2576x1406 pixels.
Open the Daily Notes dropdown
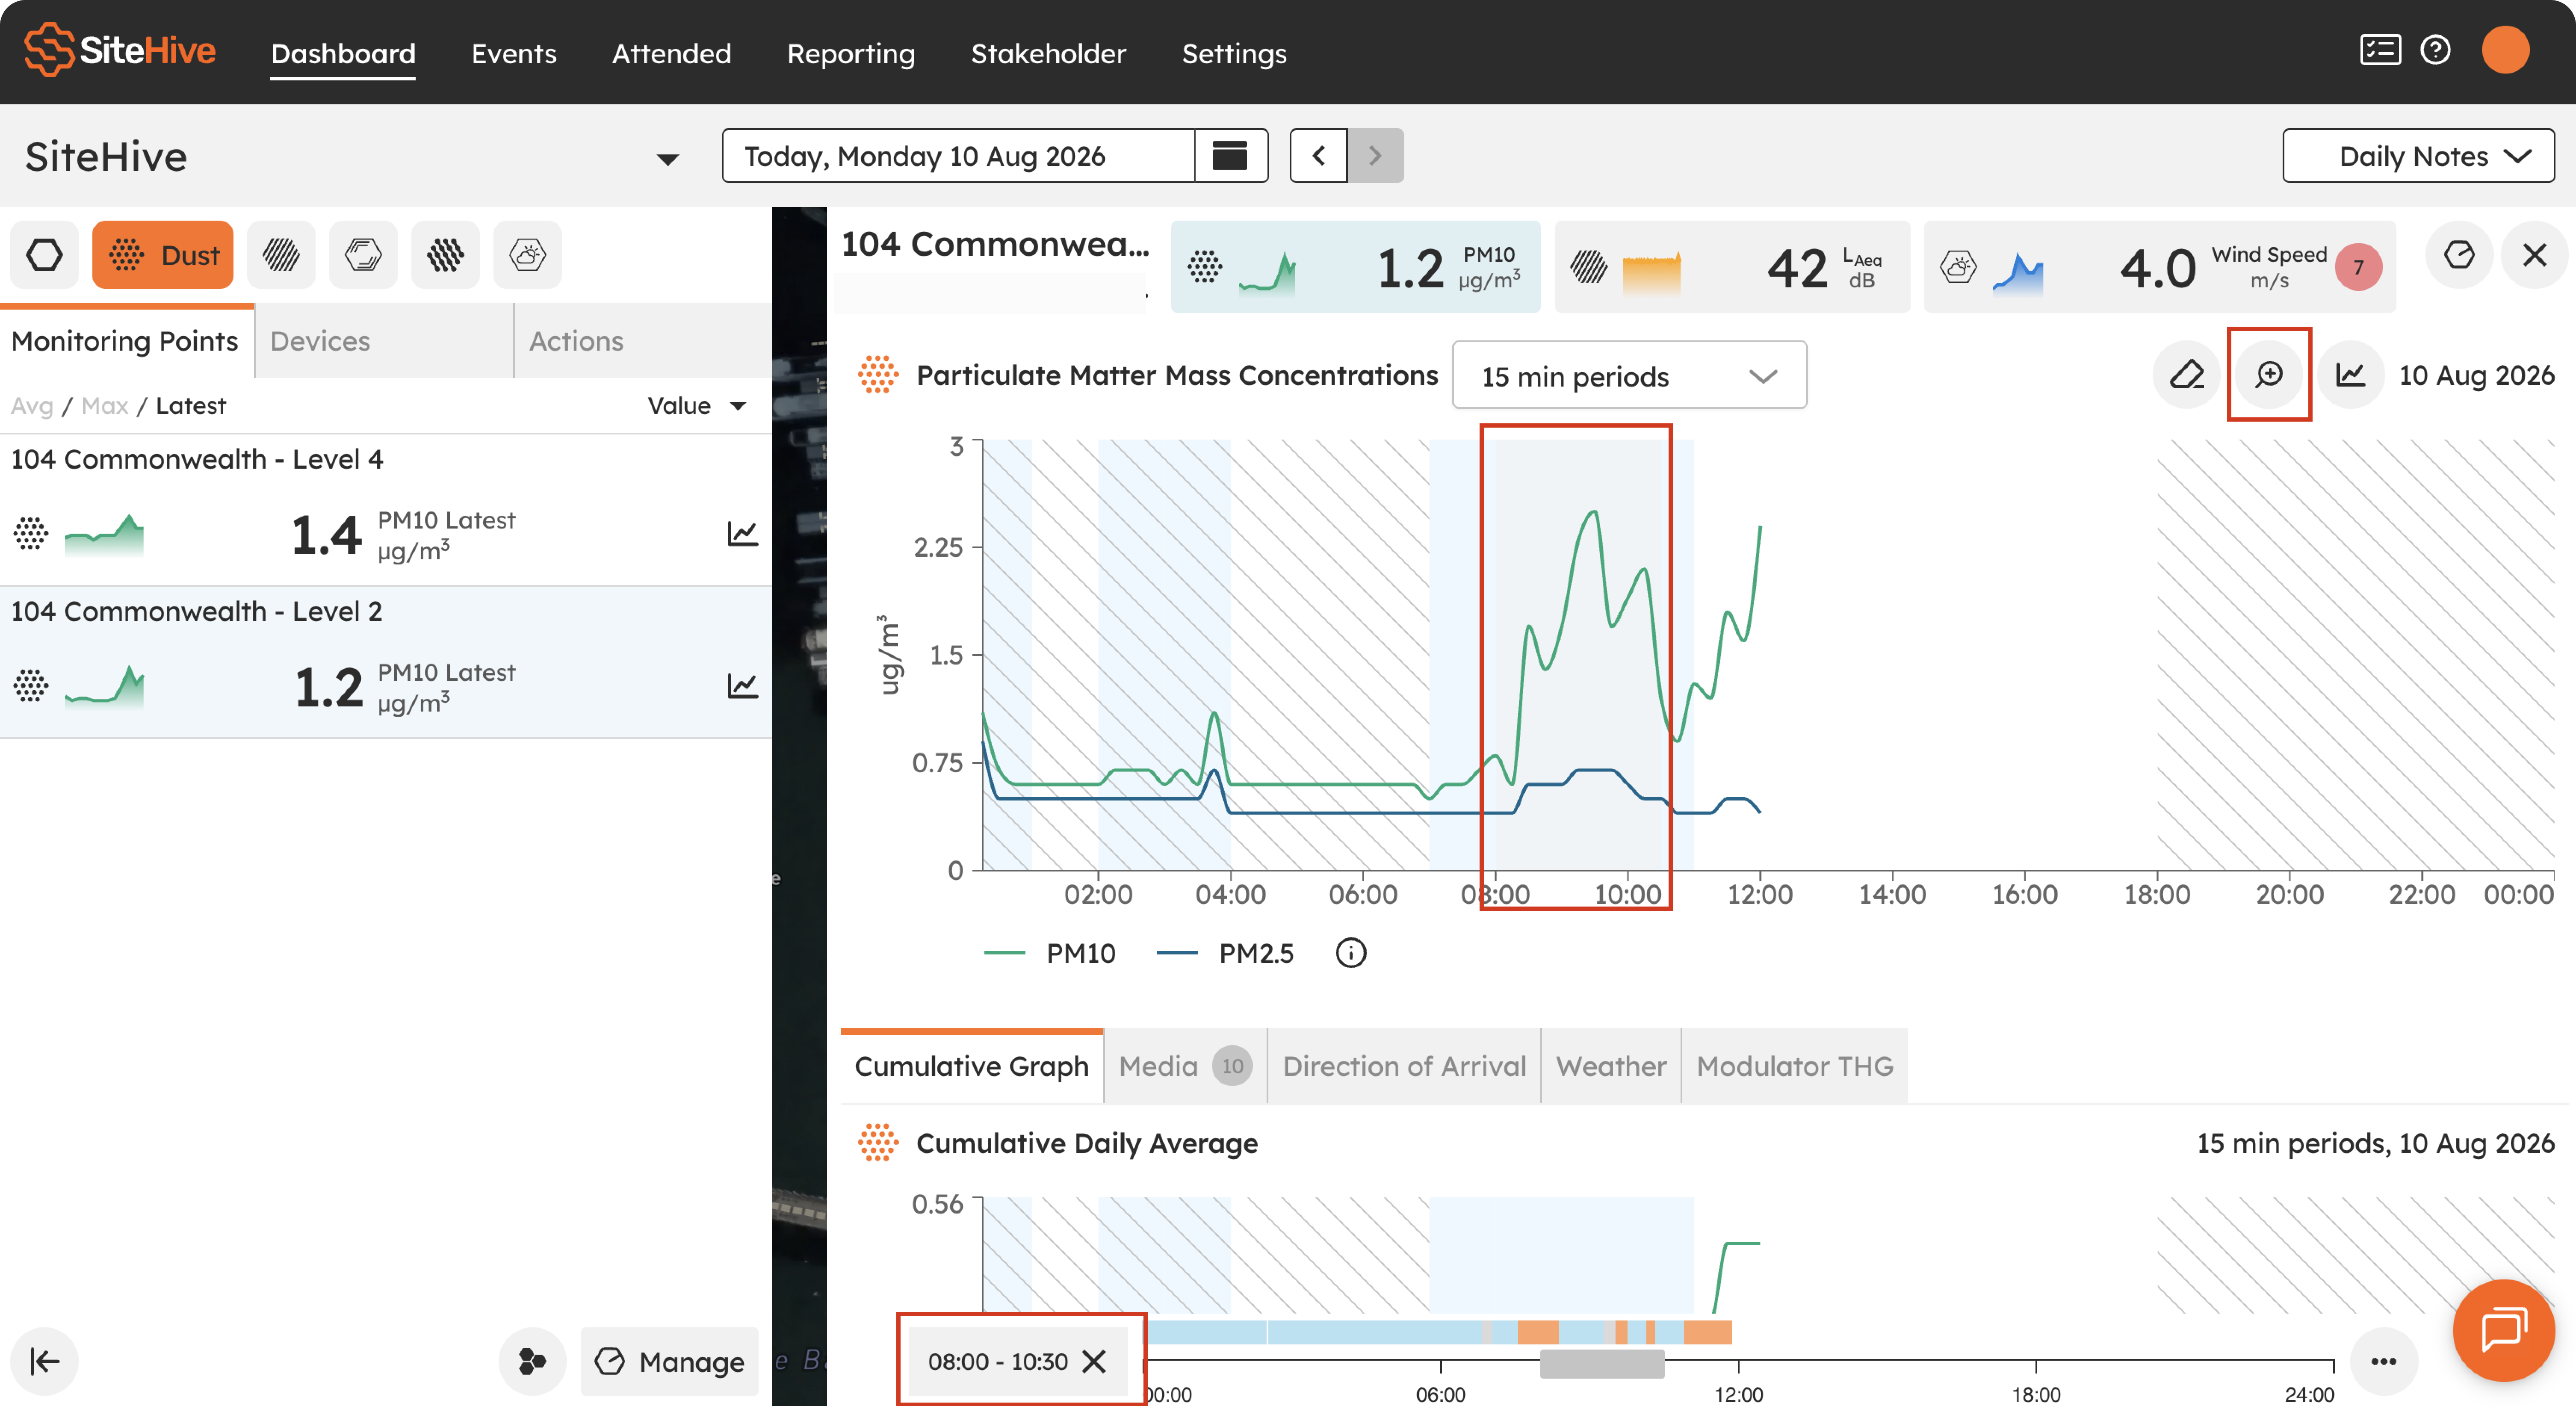pyautogui.click(x=2418, y=156)
